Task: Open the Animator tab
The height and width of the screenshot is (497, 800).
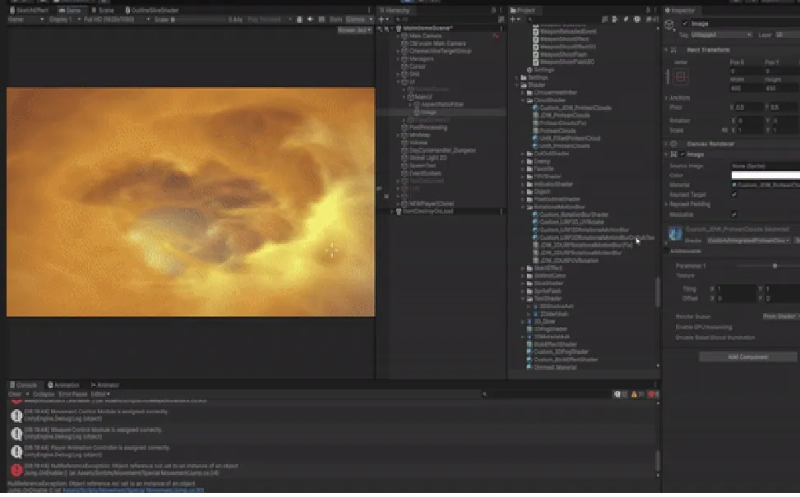Action: 105,384
